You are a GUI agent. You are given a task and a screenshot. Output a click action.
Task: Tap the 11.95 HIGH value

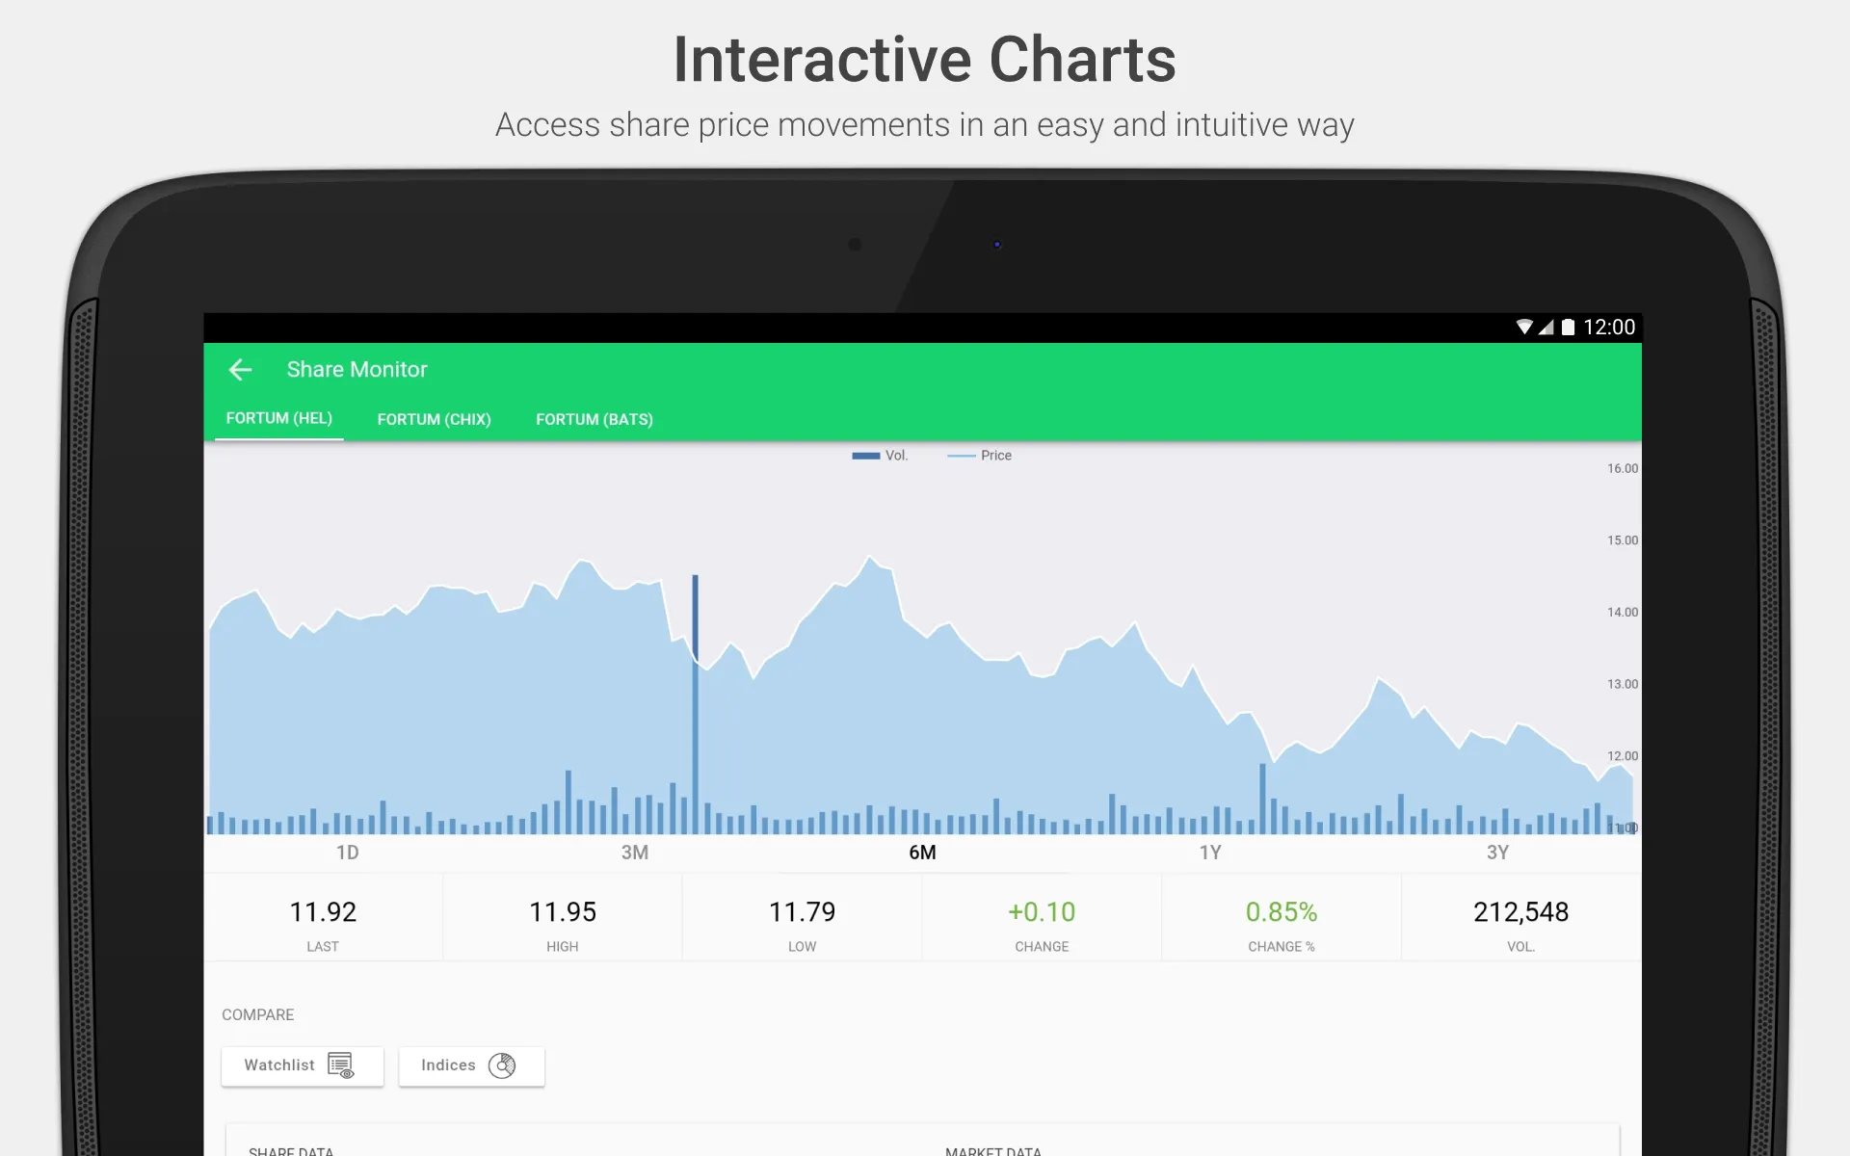(563, 911)
